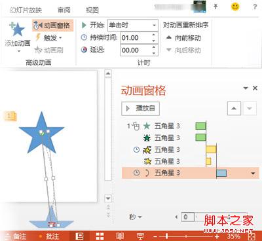Click the first green timeline bar
This screenshot has height=241, width=262.
[200, 126]
